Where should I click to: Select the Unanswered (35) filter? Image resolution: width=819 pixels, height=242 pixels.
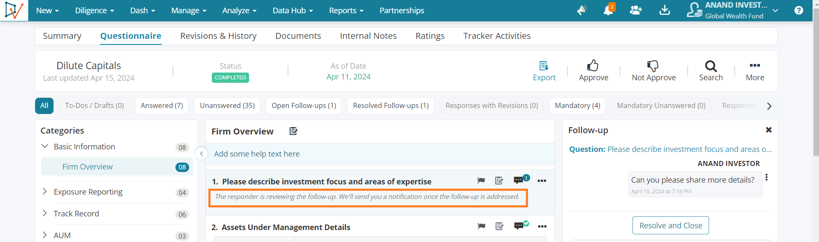(x=227, y=105)
